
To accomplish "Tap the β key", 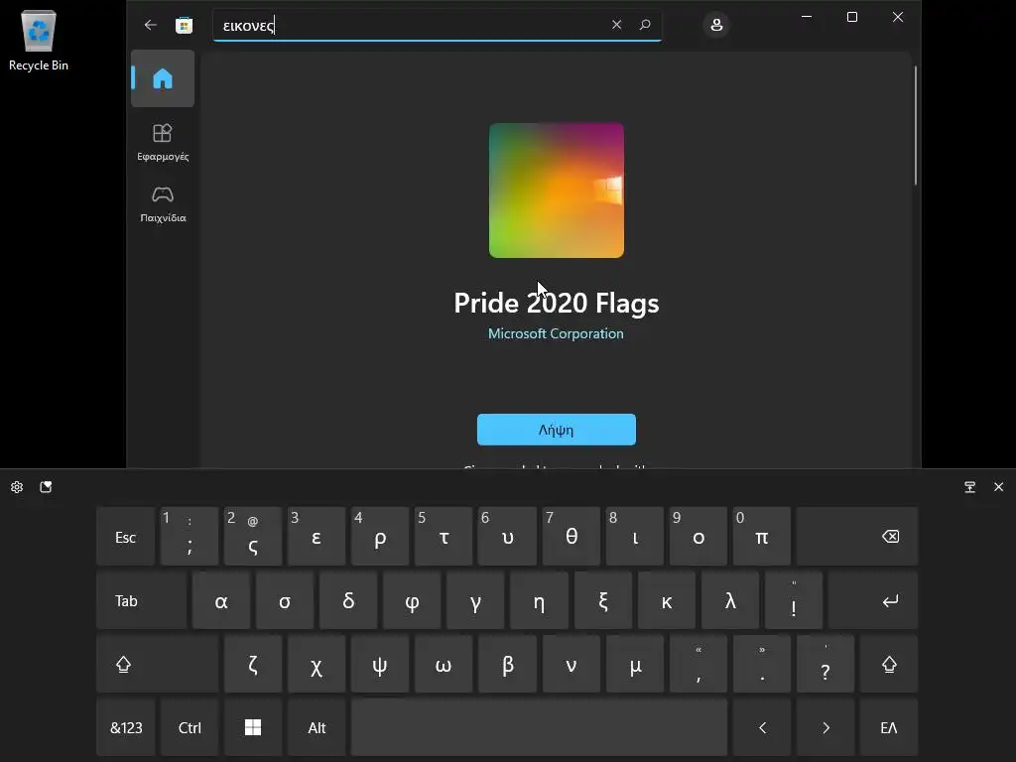I will (507, 664).
